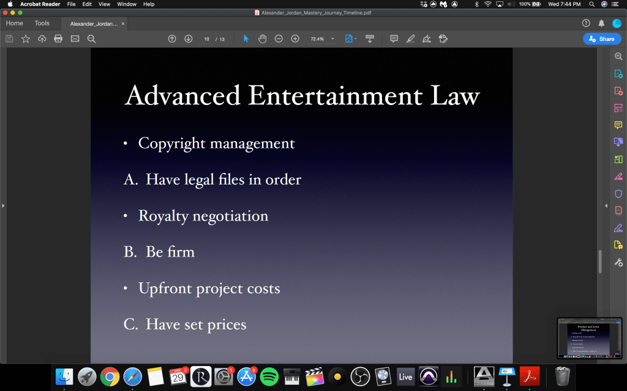
Task: Click the blue Share button
Action: [x=601, y=38]
